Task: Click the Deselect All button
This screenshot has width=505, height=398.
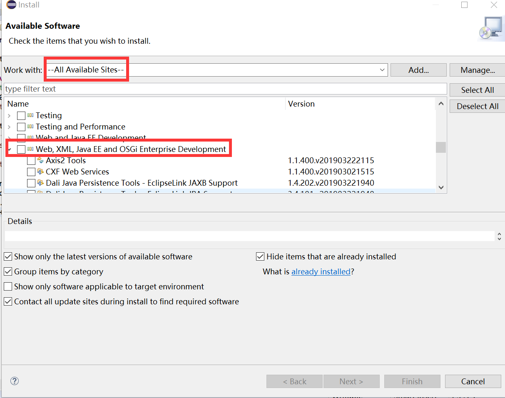Action: [477, 106]
